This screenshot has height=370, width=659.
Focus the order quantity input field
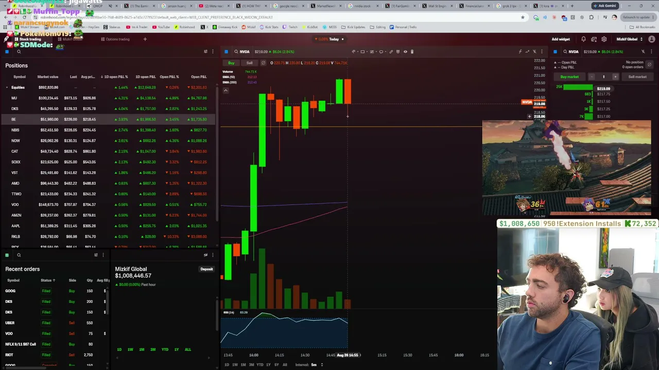[x=603, y=77]
